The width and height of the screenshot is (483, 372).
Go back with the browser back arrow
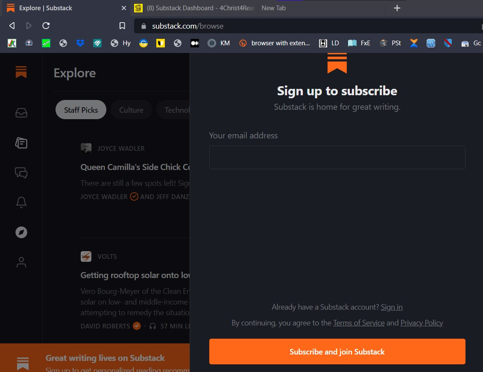click(x=12, y=26)
